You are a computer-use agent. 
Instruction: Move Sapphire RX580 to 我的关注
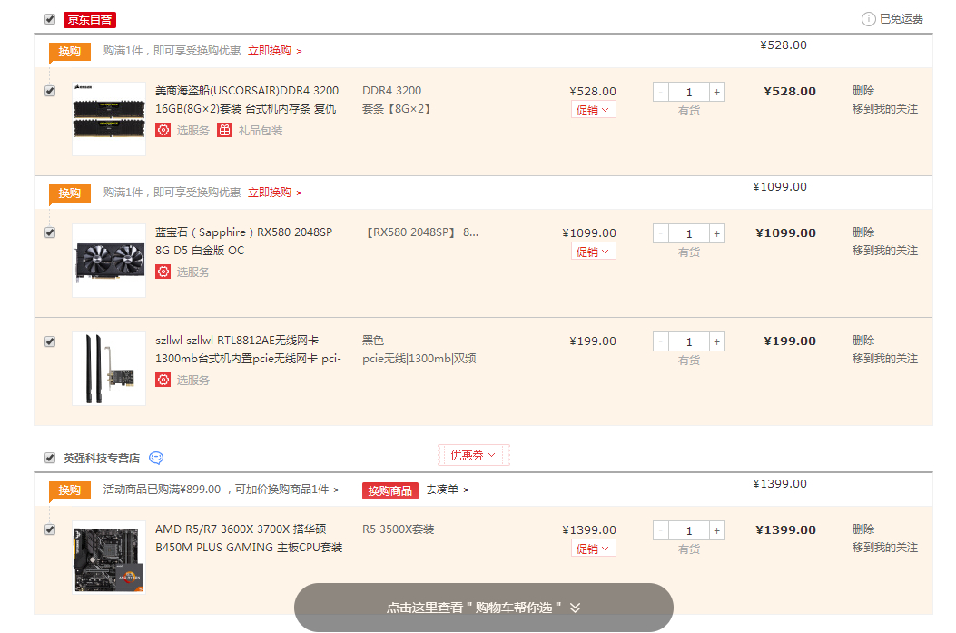[x=884, y=250]
